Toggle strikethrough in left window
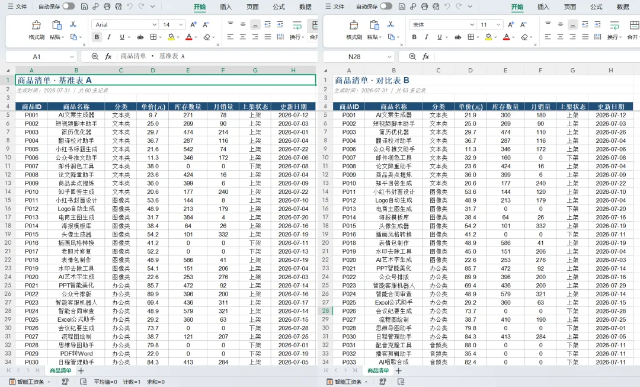Image resolution: width=640 pixels, height=387 pixels. point(140,37)
